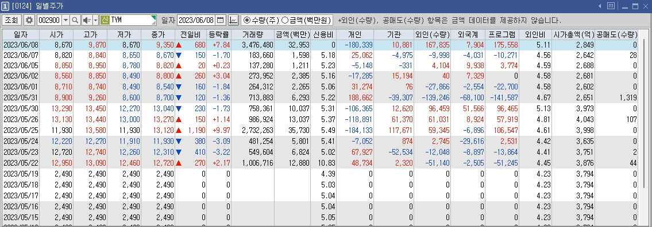Select the 2023/06/08 date row
The height and width of the screenshot is (227, 652).
click(x=320, y=44)
